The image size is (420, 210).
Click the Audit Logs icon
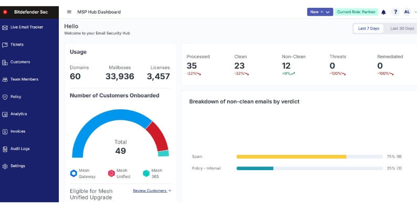5,149
